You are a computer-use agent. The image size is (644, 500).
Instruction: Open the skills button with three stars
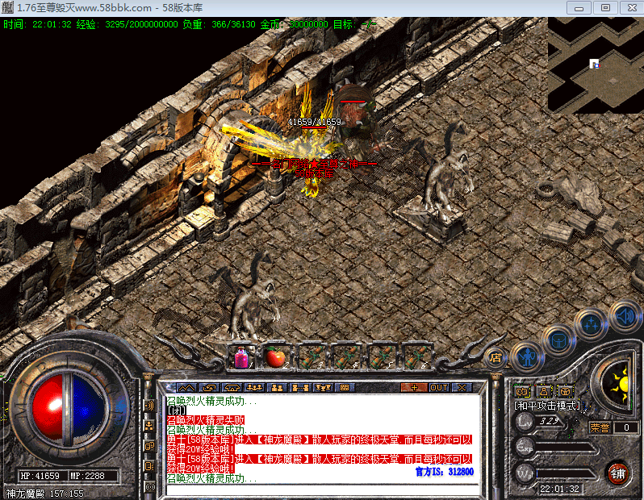click(x=592, y=324)
